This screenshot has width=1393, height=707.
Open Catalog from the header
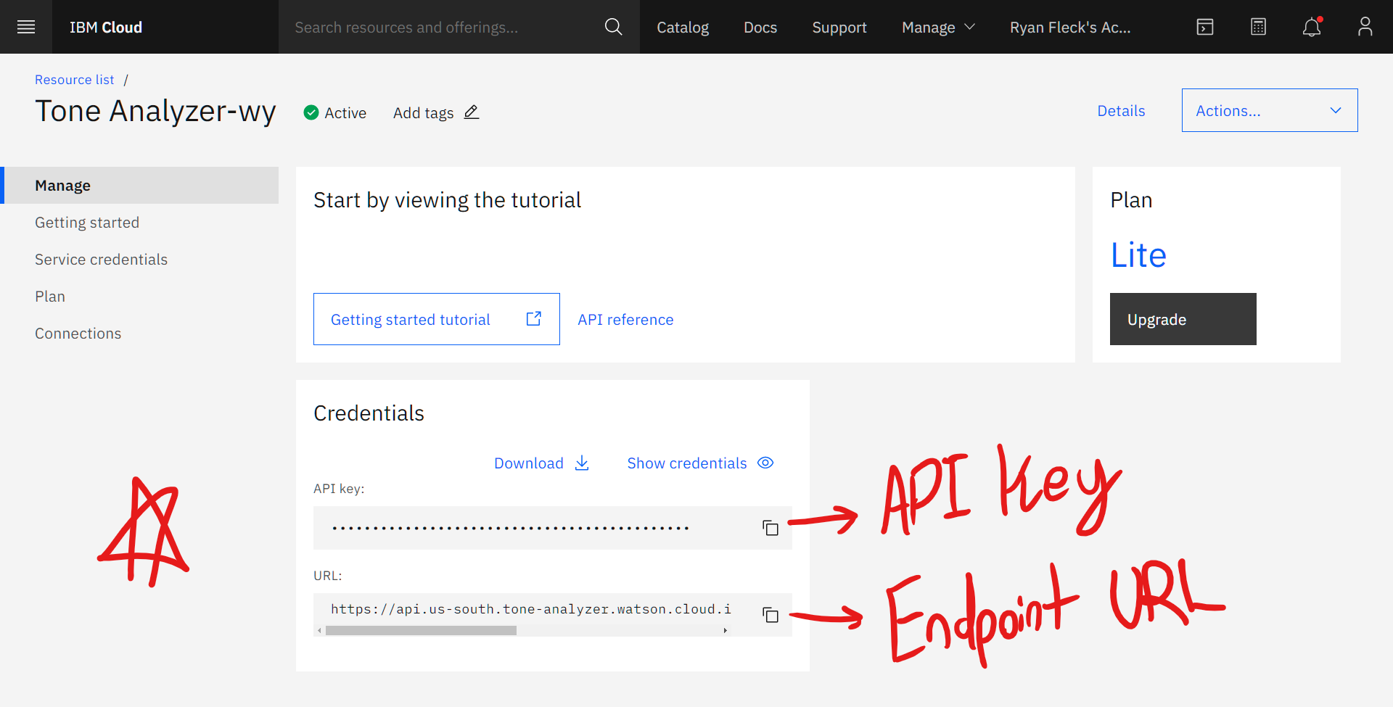tap(683, 27)
